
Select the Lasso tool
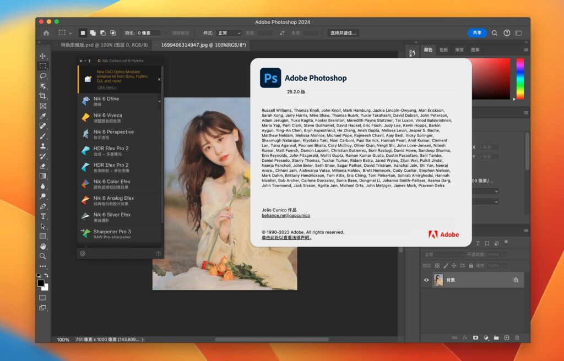click(x=43, y=76)
